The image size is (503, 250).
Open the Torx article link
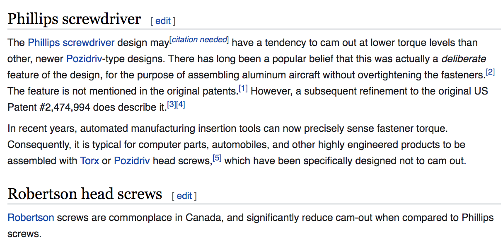(89, 161)
